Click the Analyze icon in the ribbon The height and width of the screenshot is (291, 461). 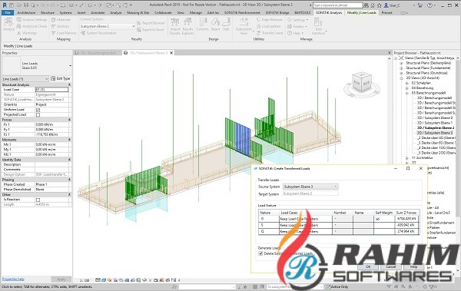[x=8, y=24]
